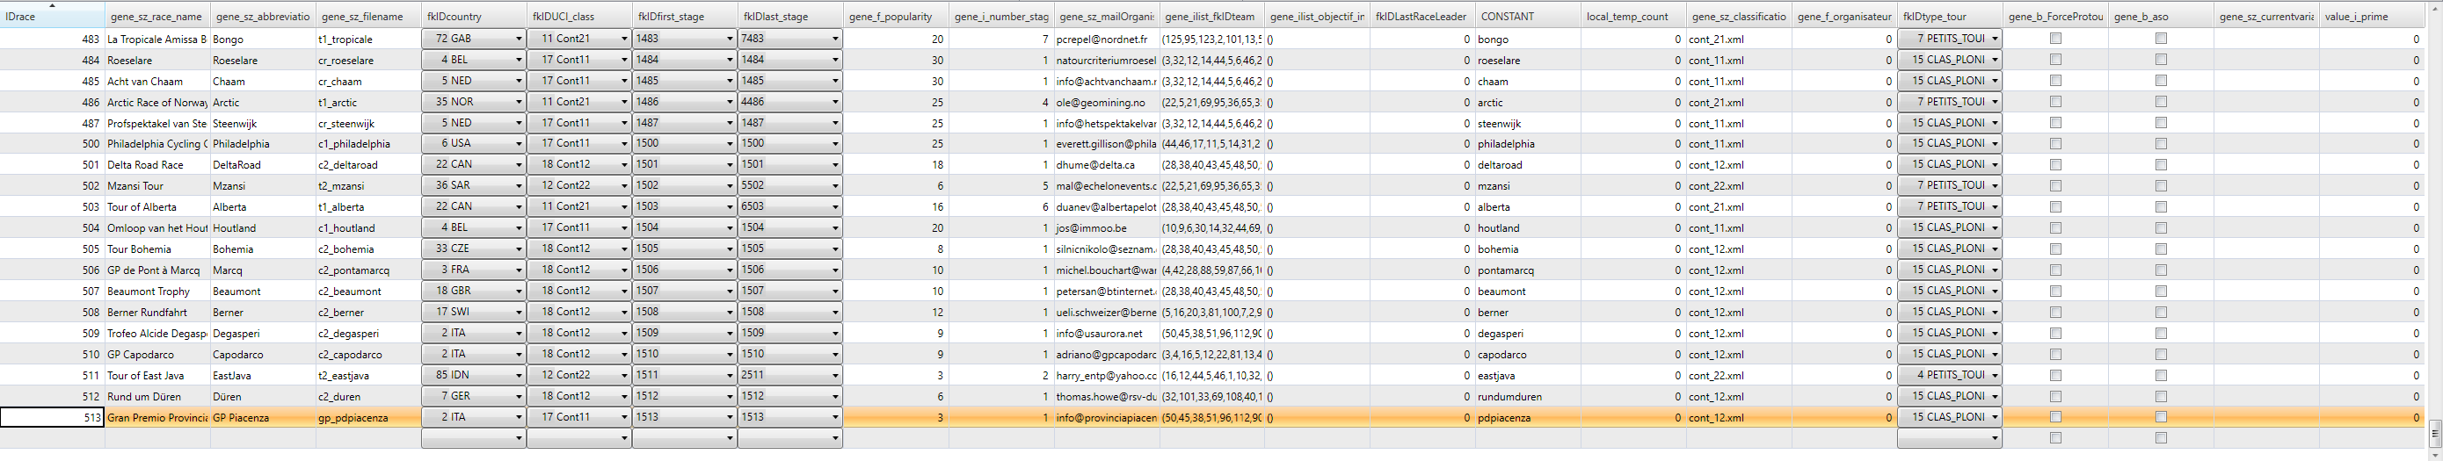
Task: Click the cr_steenwijk filename cell
Action: [x=367, y=123]
